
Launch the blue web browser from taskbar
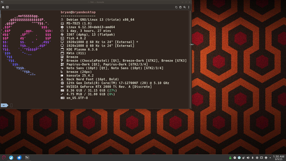click(11, 157)
